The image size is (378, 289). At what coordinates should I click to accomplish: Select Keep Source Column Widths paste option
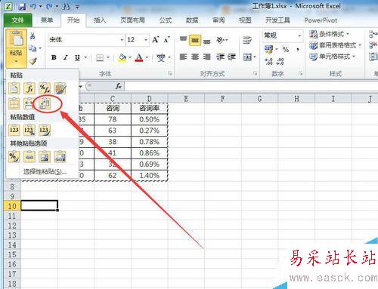(x=29, y=103)
